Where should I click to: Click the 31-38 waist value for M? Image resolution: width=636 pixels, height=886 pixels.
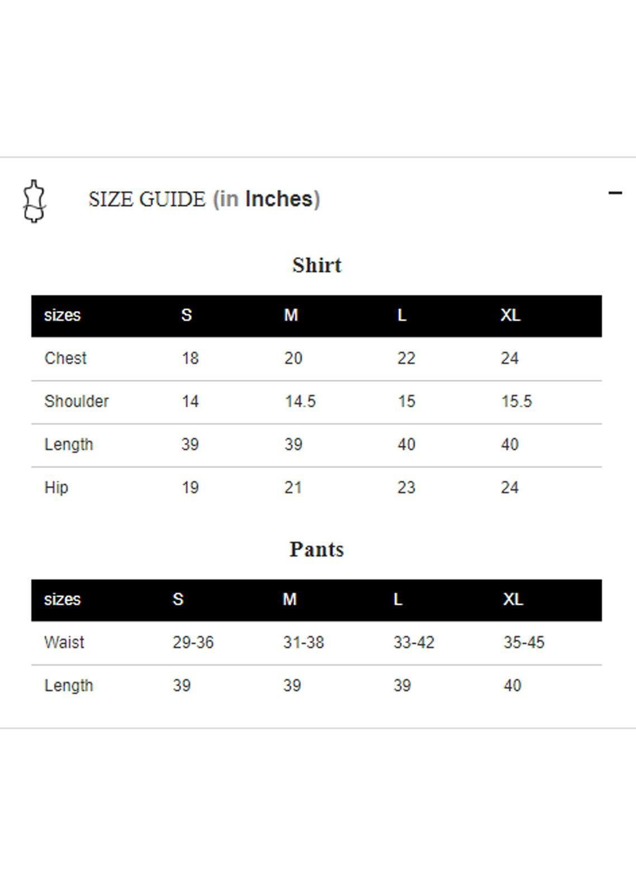[x=303, y=642]
